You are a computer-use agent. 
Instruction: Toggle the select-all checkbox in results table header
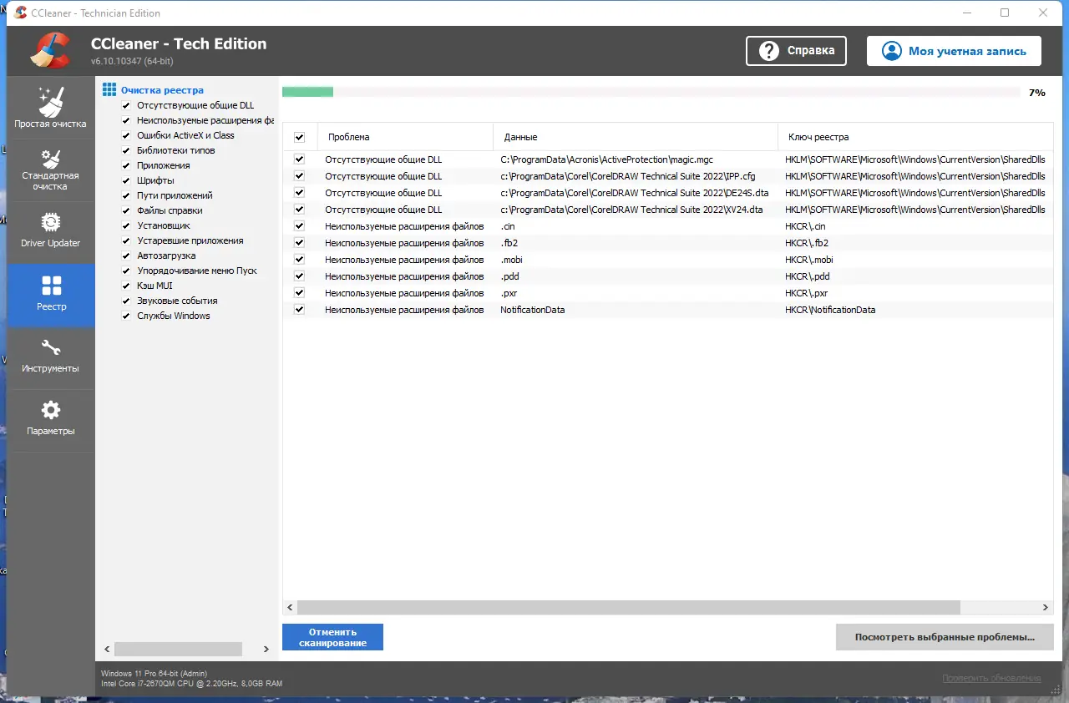click(298, 136)
